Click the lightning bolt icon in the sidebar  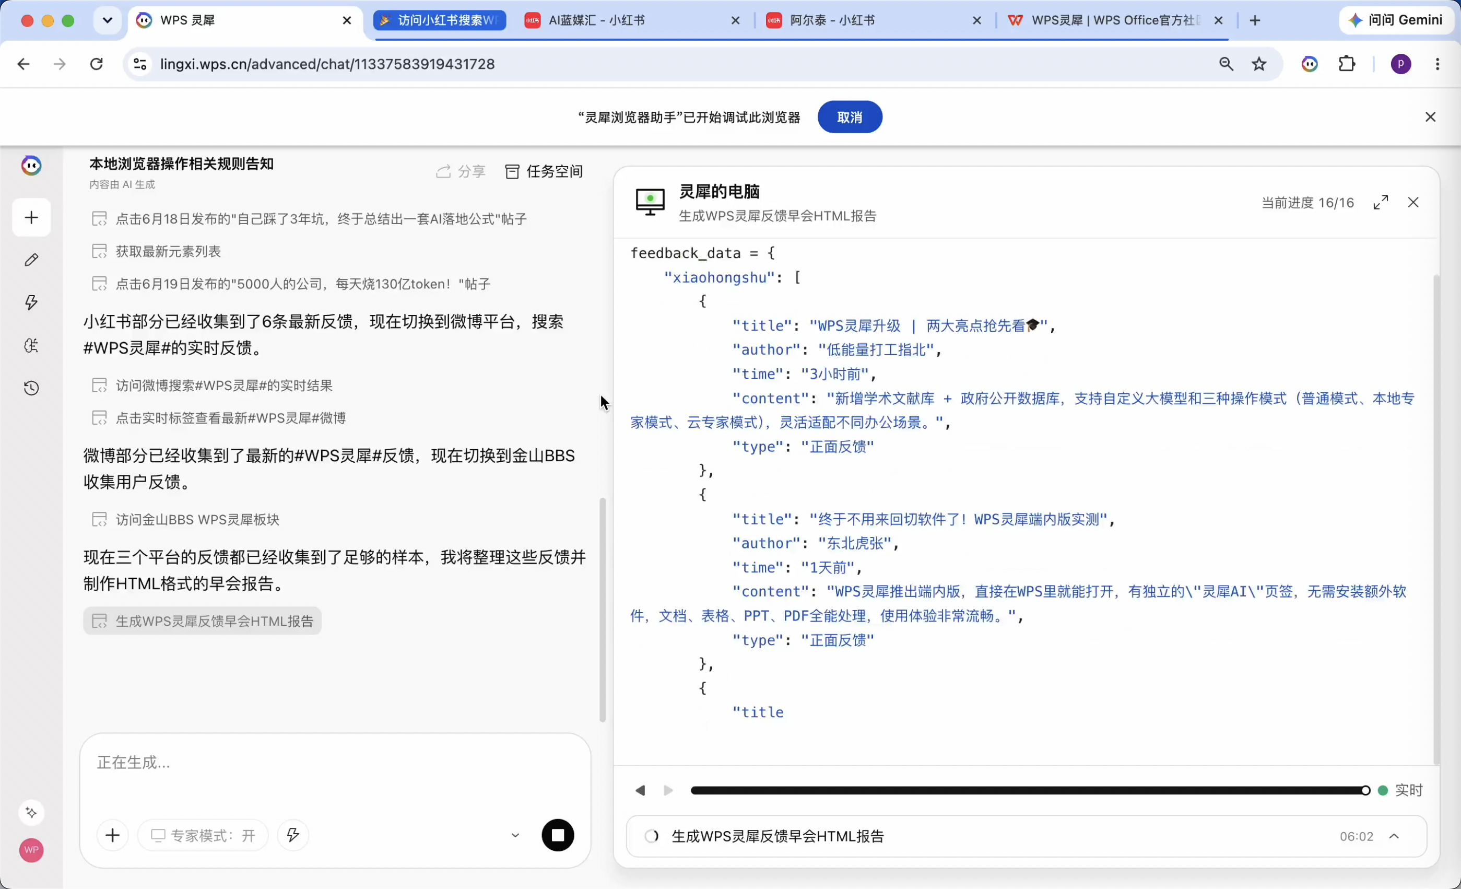pyautogui.click(x=31, y=302)
